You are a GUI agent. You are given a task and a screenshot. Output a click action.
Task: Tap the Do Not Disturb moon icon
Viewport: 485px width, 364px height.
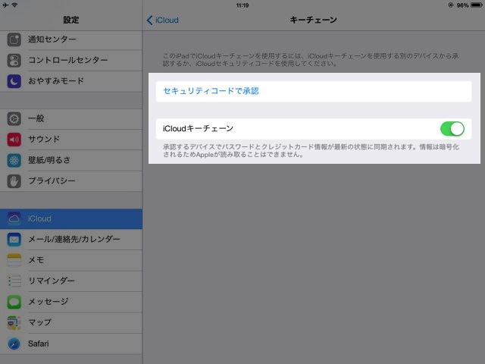[14, 81]
